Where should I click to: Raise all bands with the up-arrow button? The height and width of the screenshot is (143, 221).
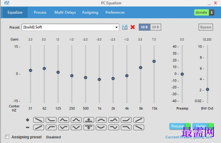(x=89, y=120)
